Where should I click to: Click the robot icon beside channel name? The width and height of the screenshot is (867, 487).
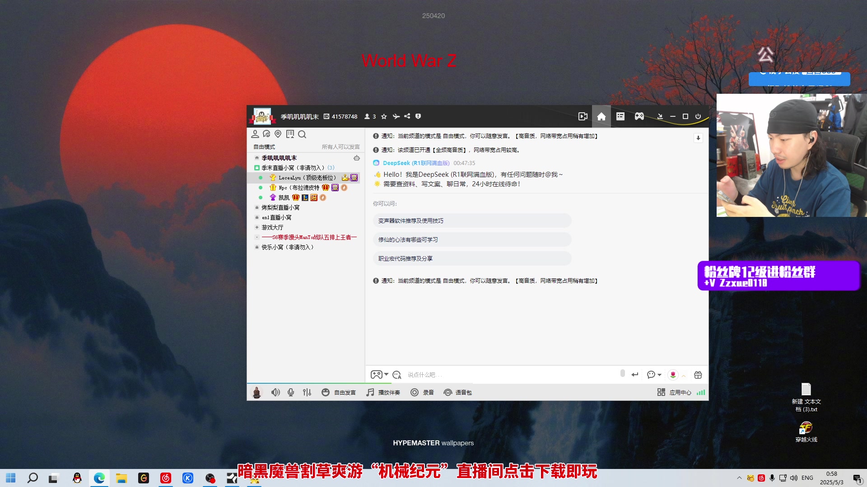click(357, 158)
